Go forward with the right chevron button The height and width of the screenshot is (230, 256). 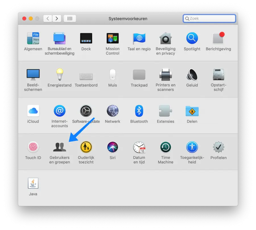(x=57, y=19)
